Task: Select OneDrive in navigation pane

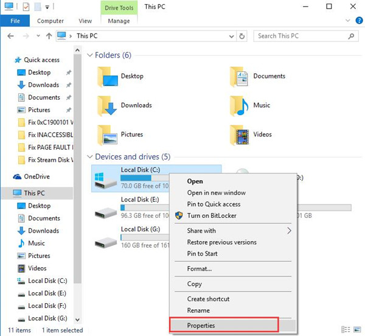Action: click(x=36, y=177)
